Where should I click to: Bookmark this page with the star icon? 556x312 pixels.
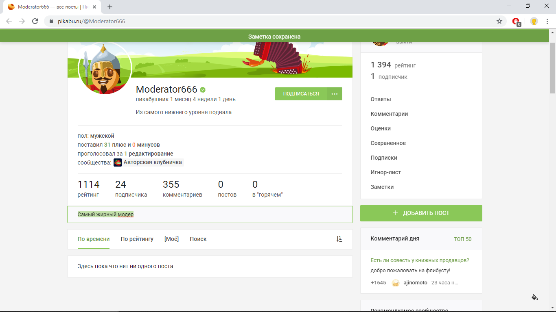(x=499, y=21)
